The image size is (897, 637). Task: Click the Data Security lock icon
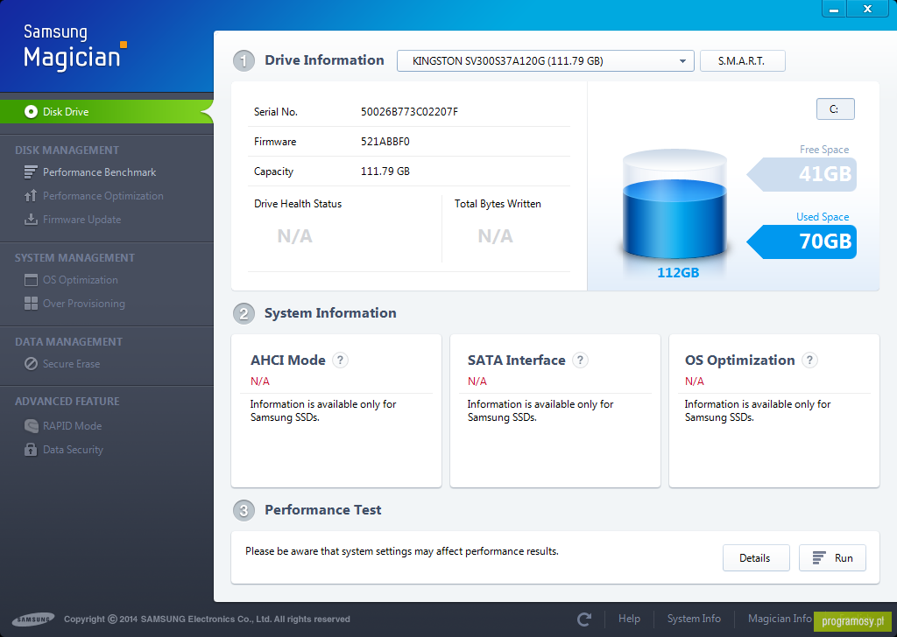[31, 450]
